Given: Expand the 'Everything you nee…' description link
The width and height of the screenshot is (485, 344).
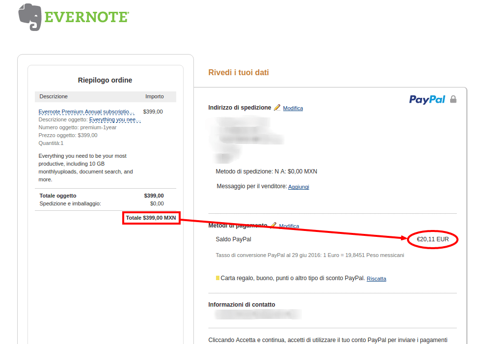Looking at the screenshot, I should point(115,119).
